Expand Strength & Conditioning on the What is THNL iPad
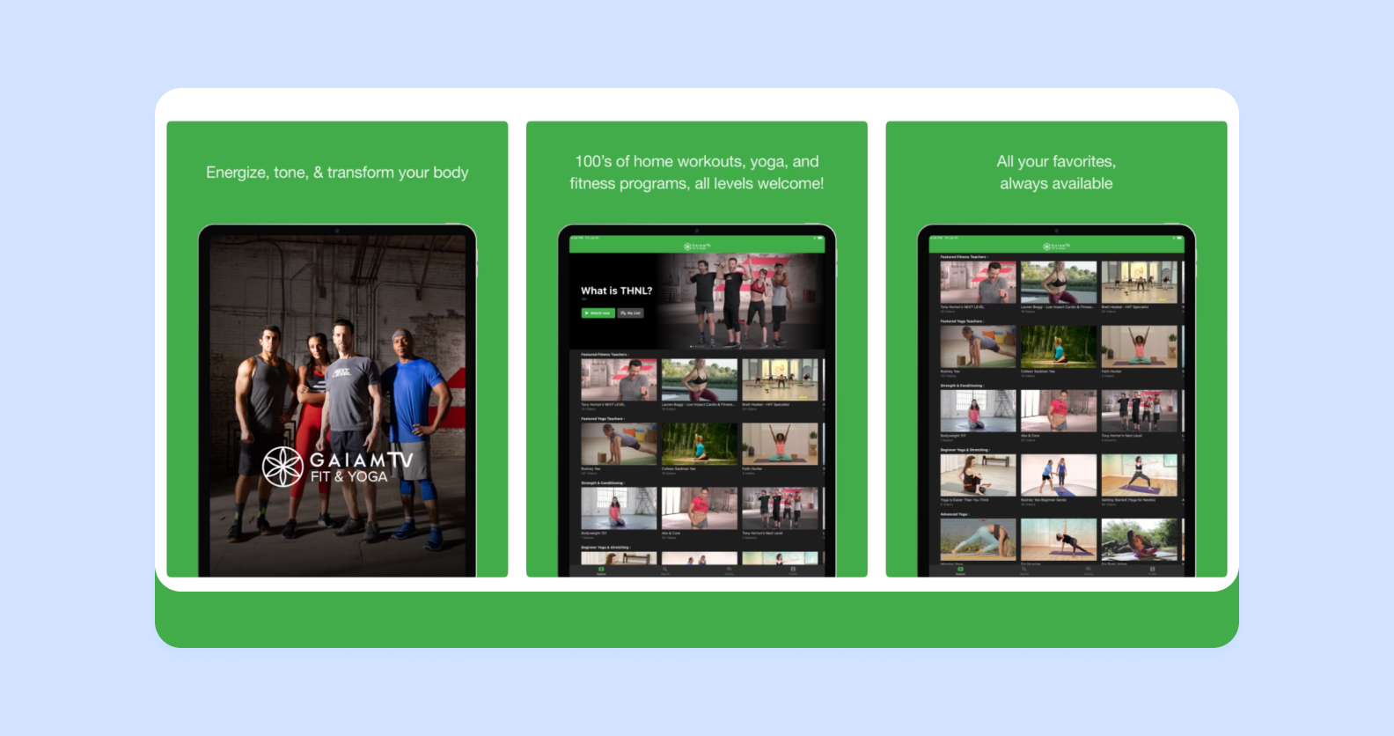The height and width of the screenshot is (736, 1394). (604, 483)
